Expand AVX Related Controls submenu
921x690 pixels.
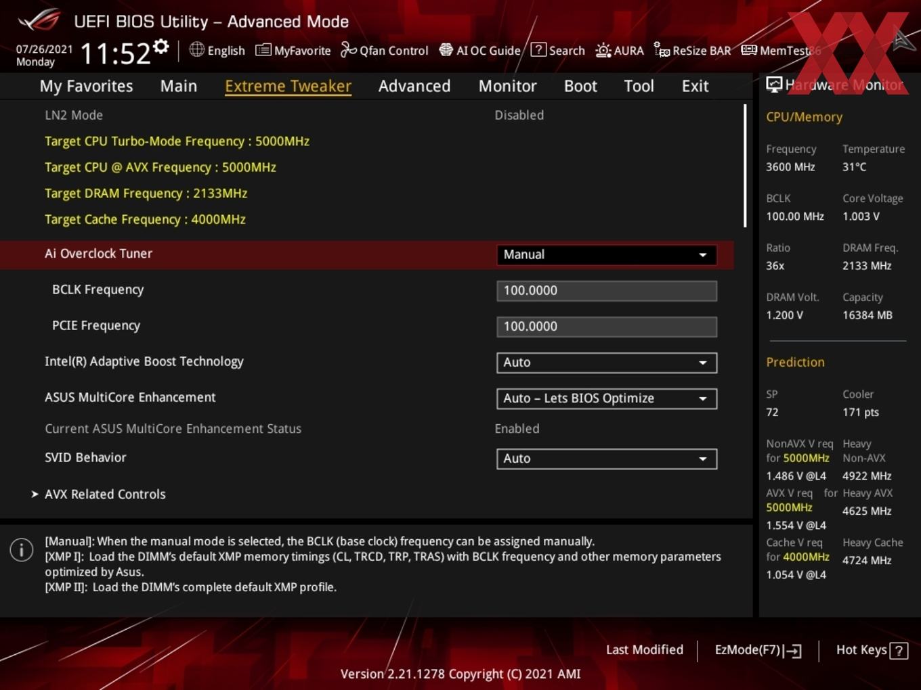105,495
